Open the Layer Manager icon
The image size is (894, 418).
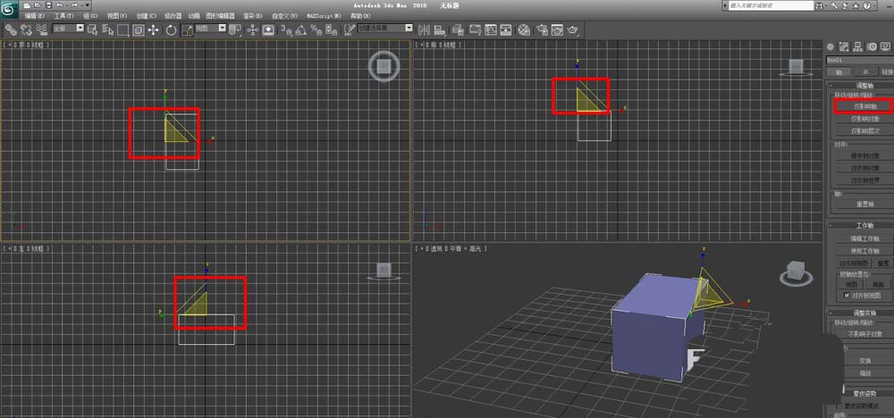click(x=458, y=29)
